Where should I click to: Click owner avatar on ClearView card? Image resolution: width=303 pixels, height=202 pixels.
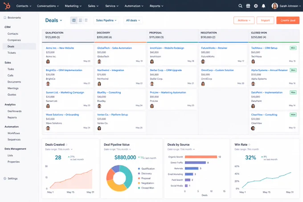(x=253, y=128)
